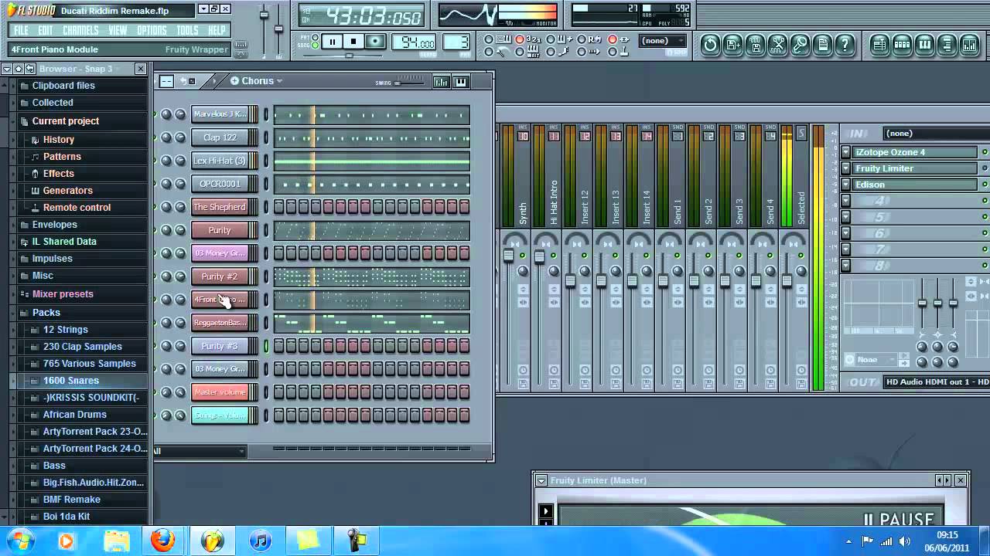Select the OPCR0001 channel button
990x556 pixels.
(x=220, y=184)
